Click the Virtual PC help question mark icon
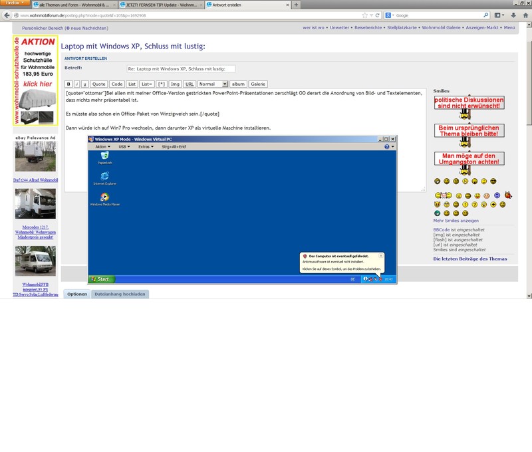The width and height of the screenshot is (532, 452). click(386, 146)
